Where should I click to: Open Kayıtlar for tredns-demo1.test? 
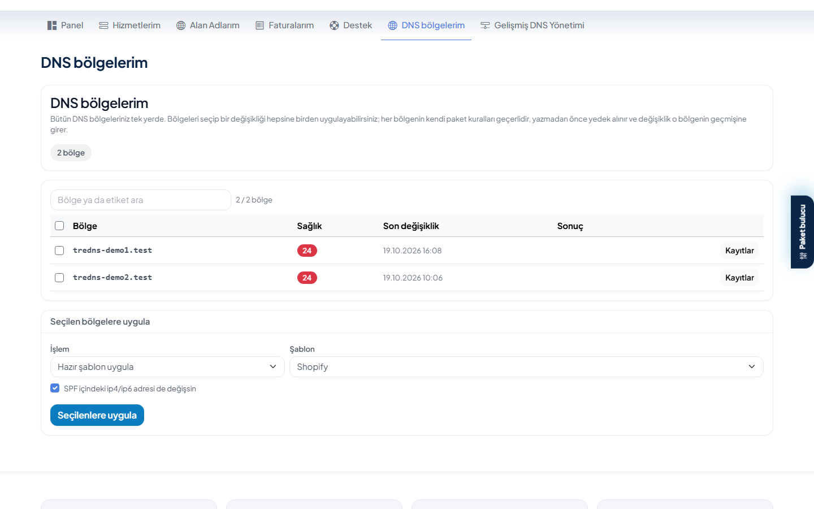click(x=739, y=251)
